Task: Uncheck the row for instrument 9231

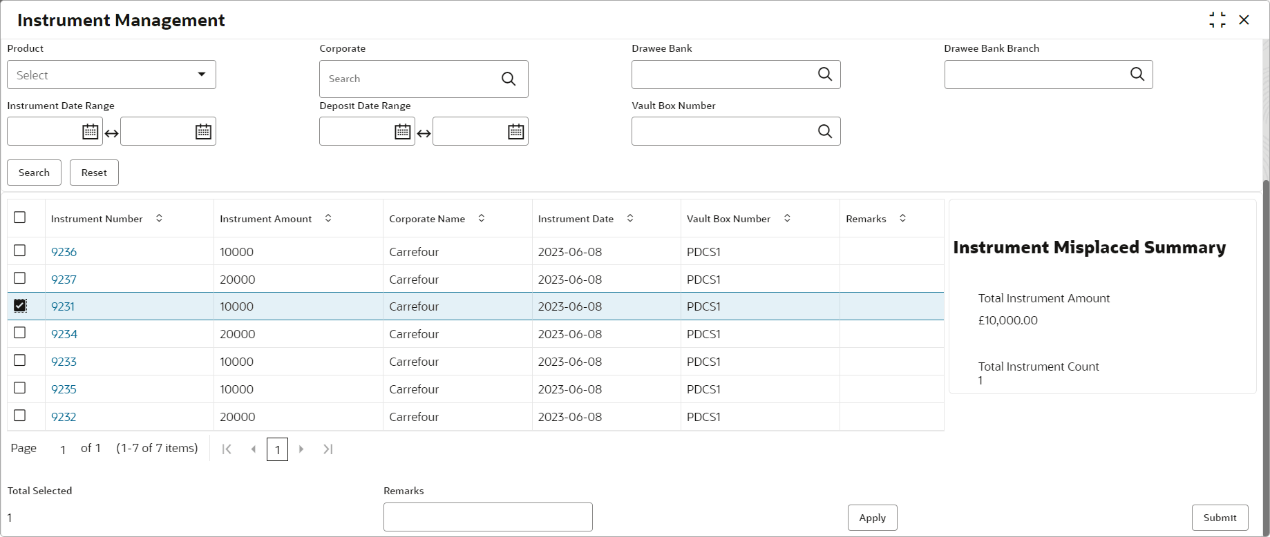Action: pos(20,306)
